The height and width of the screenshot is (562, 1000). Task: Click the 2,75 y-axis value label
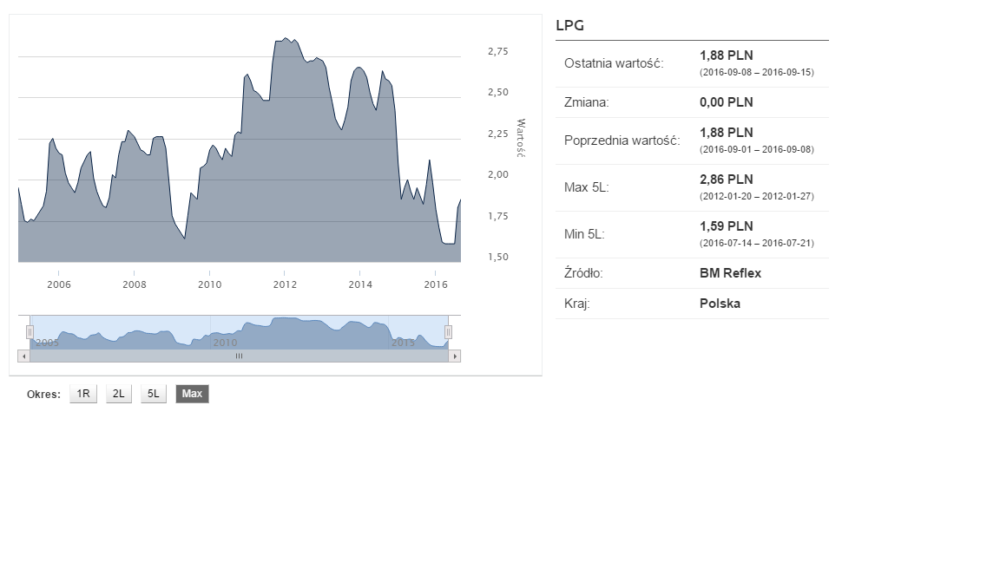498,52
